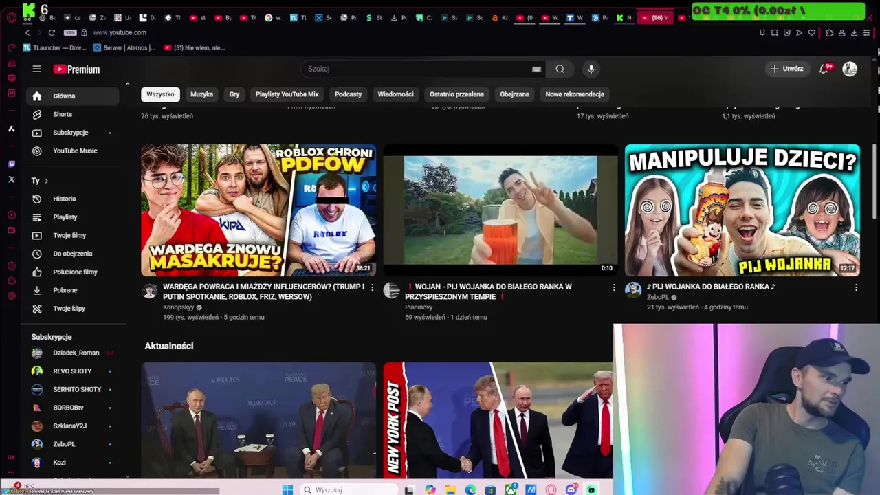The height and width of the screenshot is (495, 880).
Task: Click the Utwórz create button
Action: click(786, 69)
